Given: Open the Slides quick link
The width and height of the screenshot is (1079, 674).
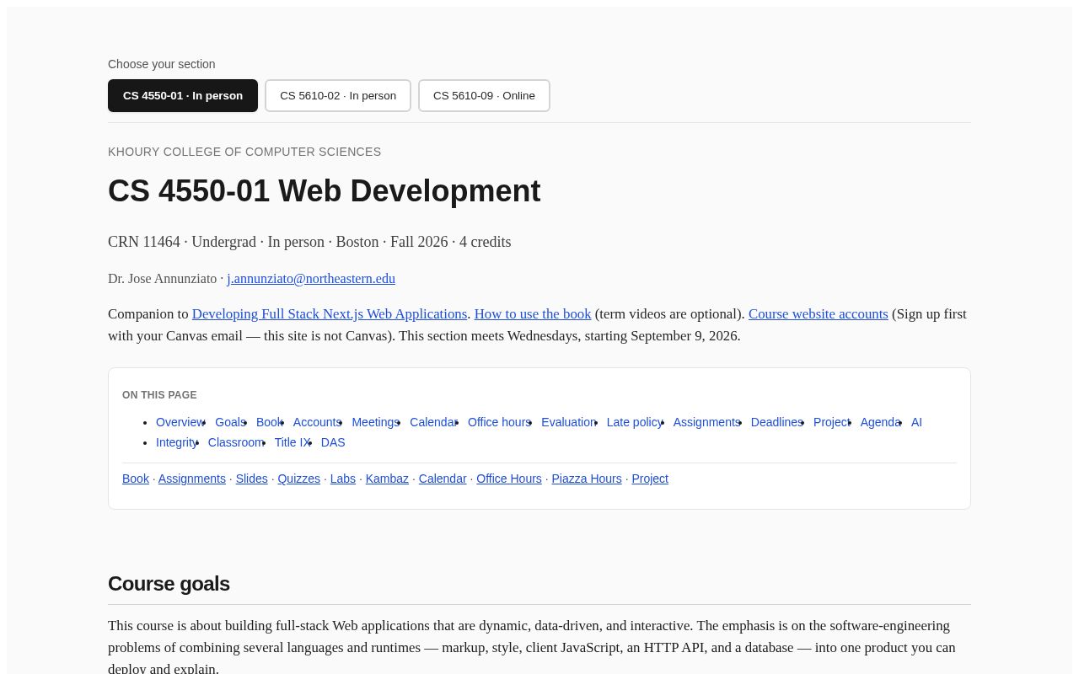Looking at the screenshot, I should [252, 479].
